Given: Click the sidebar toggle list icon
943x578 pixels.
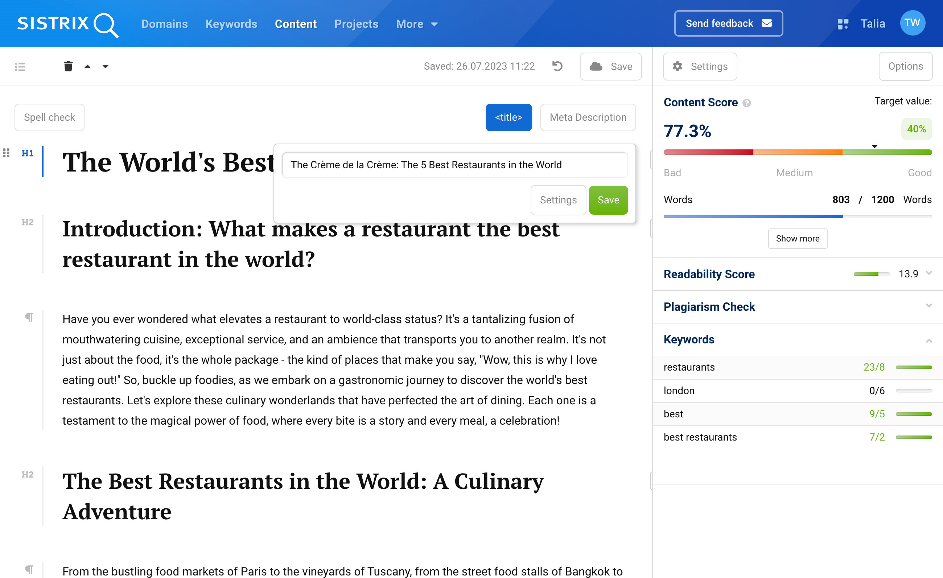Looking at the screenshot, I should click(x=20, y=67).
